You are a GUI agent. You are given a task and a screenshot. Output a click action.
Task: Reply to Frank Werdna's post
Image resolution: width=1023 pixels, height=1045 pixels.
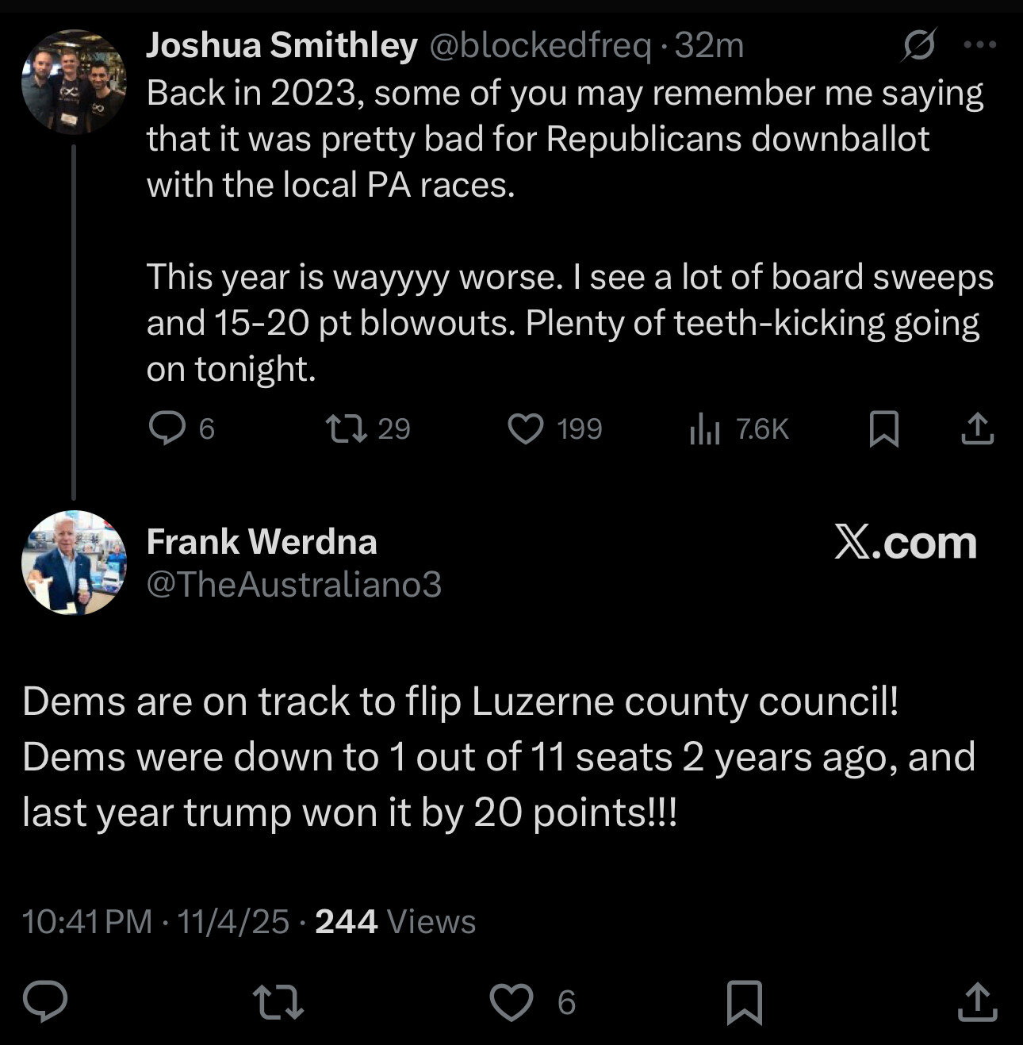pos(44,1002)
